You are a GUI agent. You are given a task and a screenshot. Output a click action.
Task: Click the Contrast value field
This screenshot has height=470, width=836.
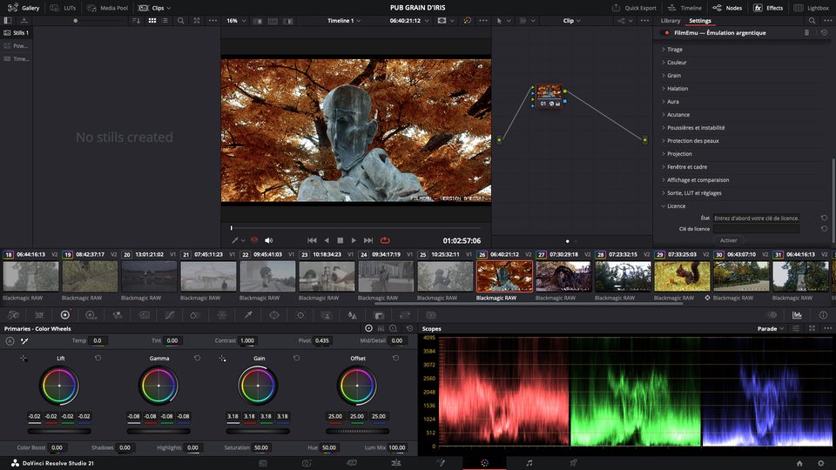(x=247, y=340)
